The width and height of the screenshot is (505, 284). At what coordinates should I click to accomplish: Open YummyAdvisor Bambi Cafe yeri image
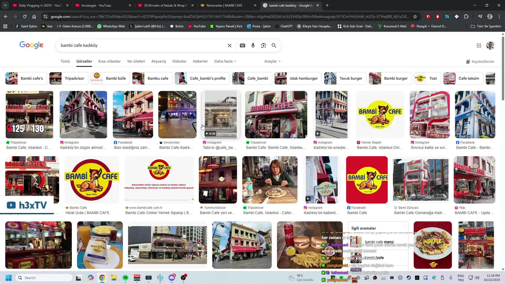pyautogui.click(x=218, y=180)
